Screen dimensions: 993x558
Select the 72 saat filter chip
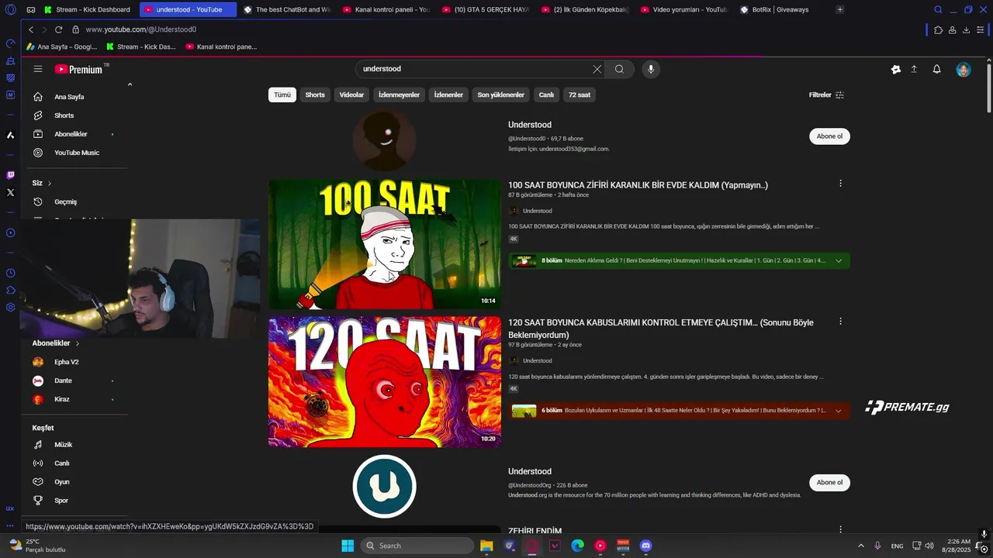tap(580, 95)
